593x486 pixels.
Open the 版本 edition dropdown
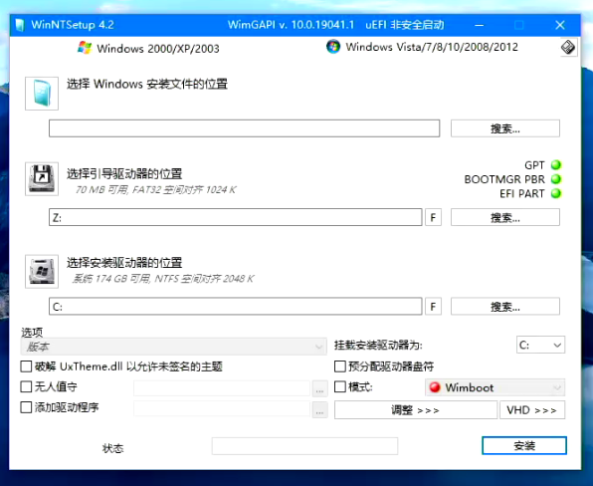coord(173,347)
